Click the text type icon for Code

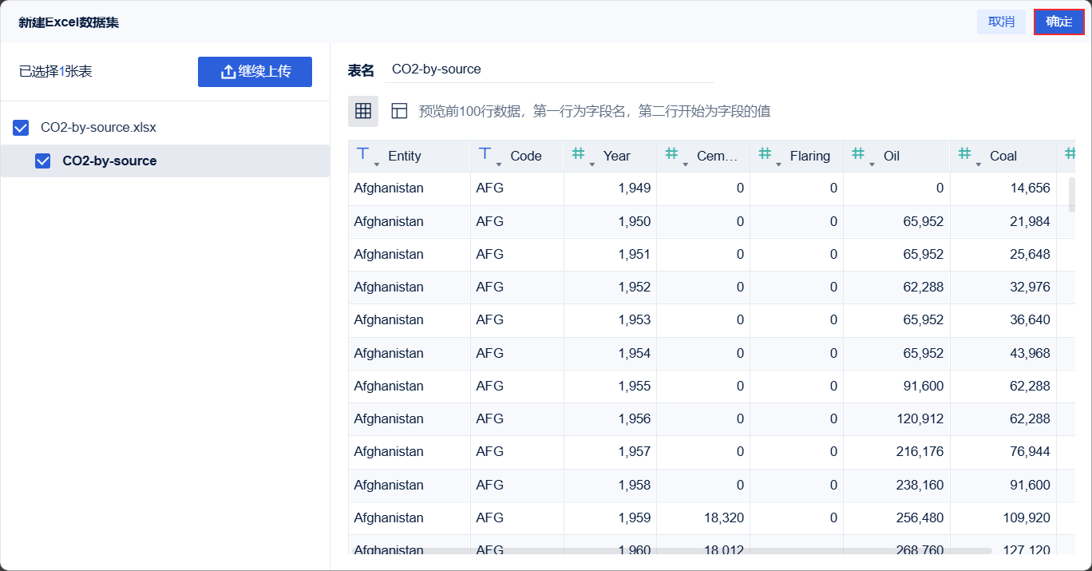pos(485,154)
